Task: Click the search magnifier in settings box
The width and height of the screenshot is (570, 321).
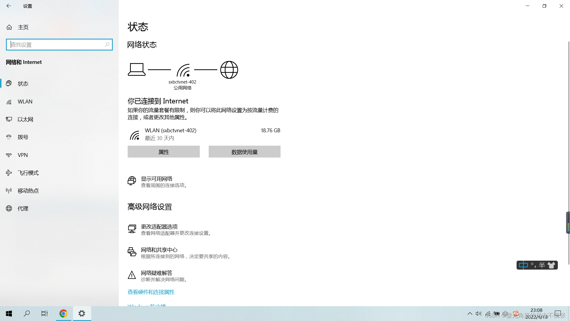Action: pos(107,45)
